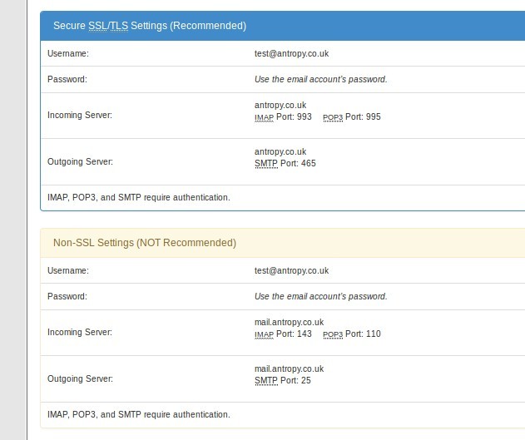
Task: Click the authentication note in the secure settings panel
Action: coord(139,197)
